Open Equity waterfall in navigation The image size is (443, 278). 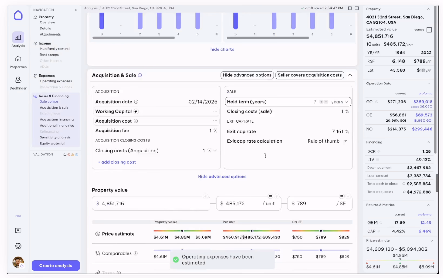click(52, 143)
